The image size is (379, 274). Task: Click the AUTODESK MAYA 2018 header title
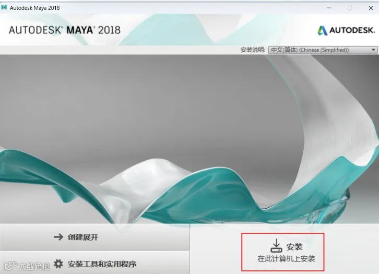pyautogui.click(x=65, y=30)
